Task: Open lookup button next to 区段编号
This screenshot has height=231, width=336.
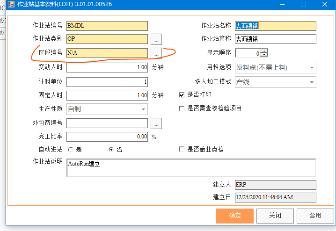Action: [156, 53]
